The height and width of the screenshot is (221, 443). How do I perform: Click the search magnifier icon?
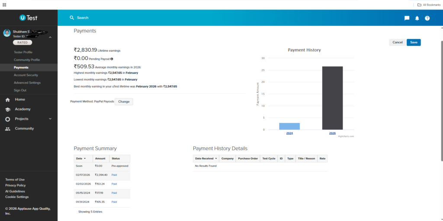coord(72,18)
